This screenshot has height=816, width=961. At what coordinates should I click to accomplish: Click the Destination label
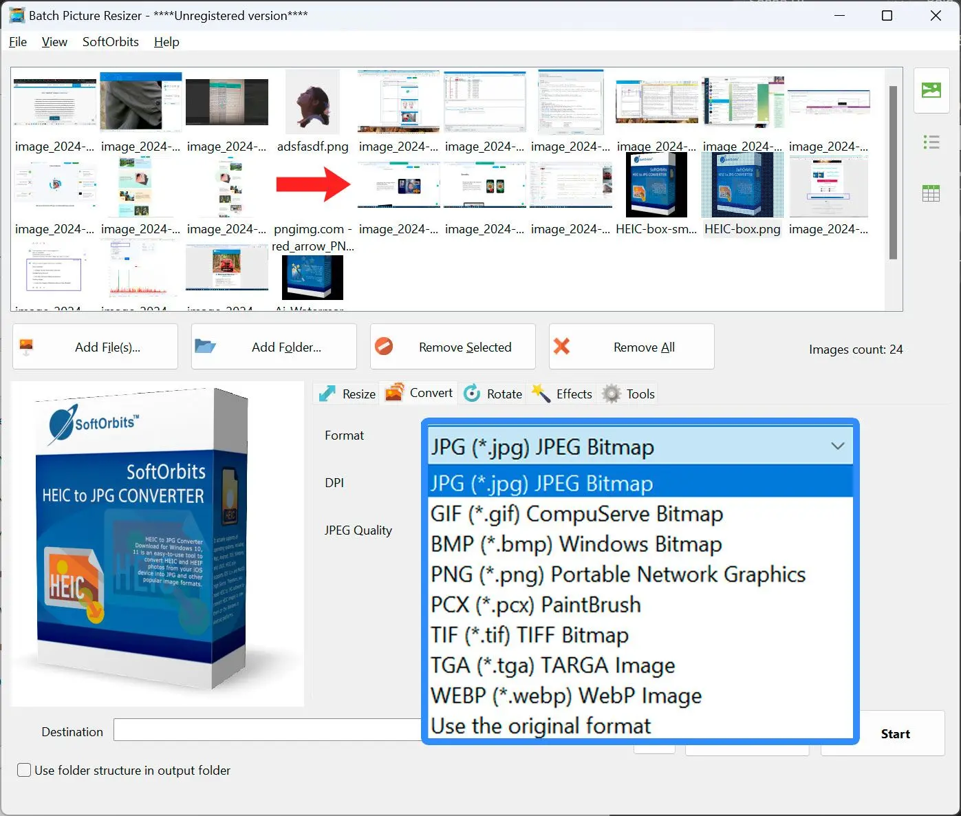click(x=72, y=732)
